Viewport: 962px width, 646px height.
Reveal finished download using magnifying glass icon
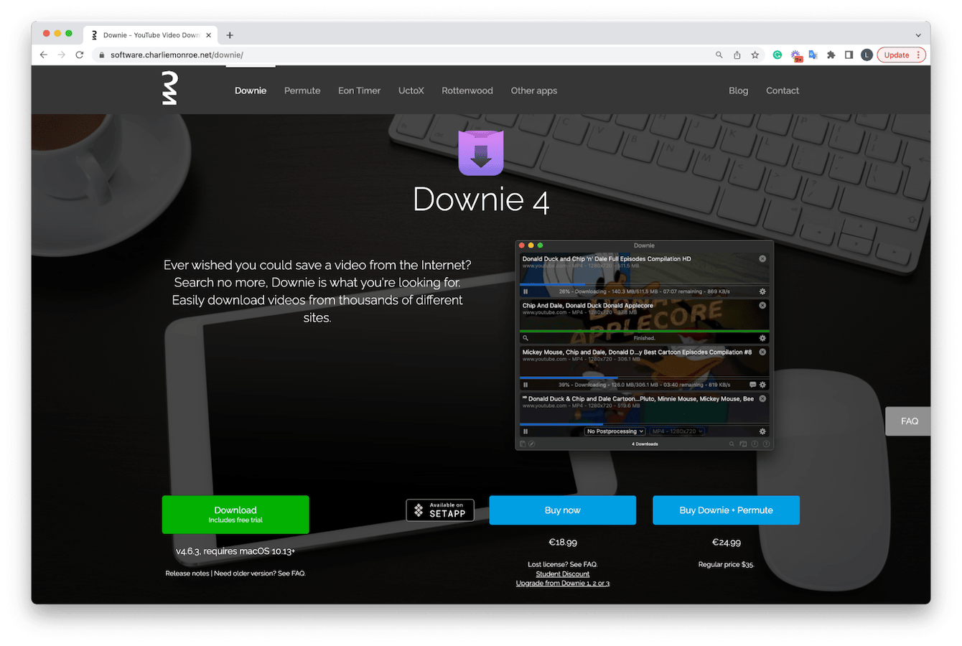coord(526,338)
